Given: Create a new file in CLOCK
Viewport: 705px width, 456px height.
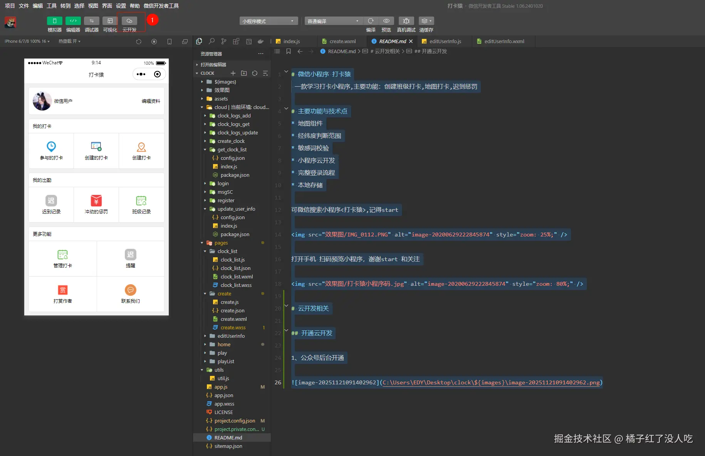Looking at the screenshot, I should coord(233,73).
